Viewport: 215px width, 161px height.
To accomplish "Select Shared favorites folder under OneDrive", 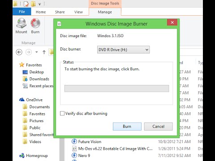I will 38,135.
